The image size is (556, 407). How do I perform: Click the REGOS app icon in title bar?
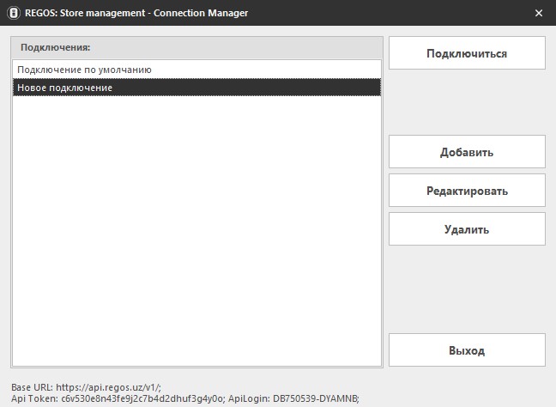coord(10,13)
